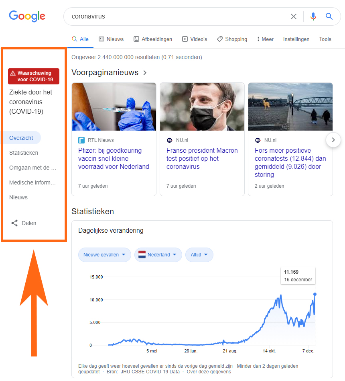345x381 pixels.
Task: Open the Macron with mask thumbnail
Action: point(202,107)
